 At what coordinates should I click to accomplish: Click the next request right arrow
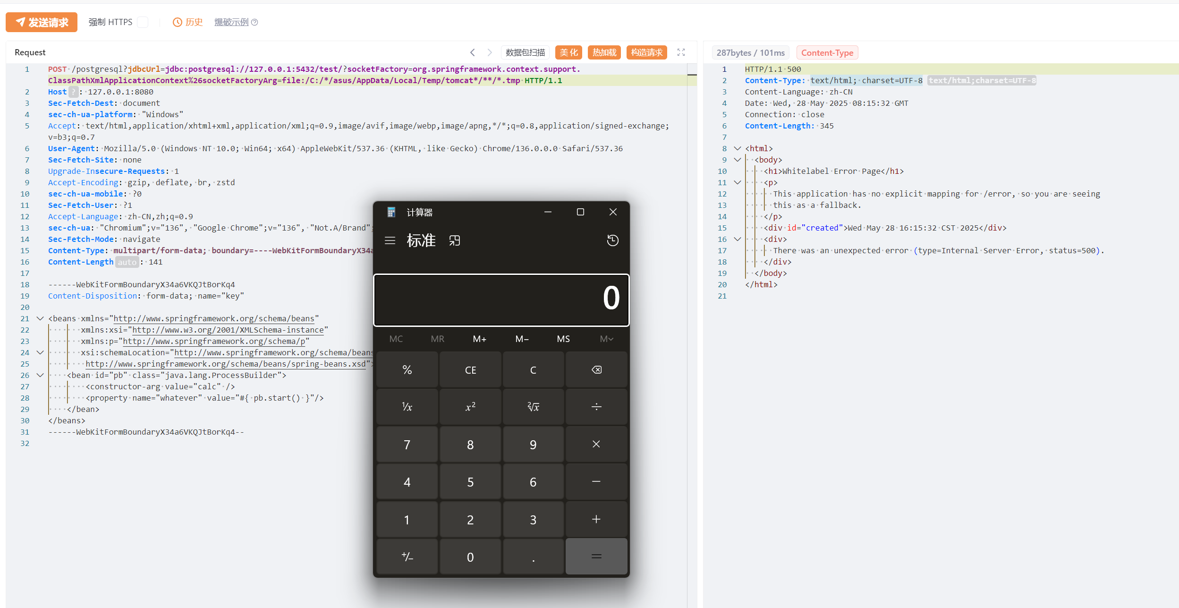490,52
